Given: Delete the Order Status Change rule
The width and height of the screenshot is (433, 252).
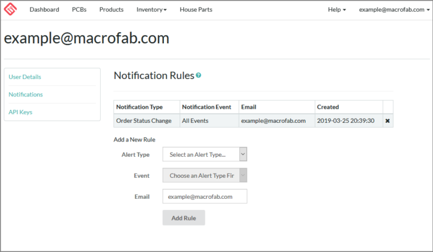Looking at the screenshot, I should 387,121.
